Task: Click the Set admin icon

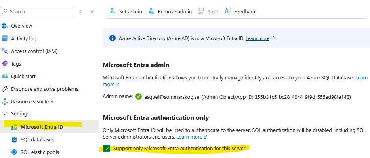Action: coord(113,11)
